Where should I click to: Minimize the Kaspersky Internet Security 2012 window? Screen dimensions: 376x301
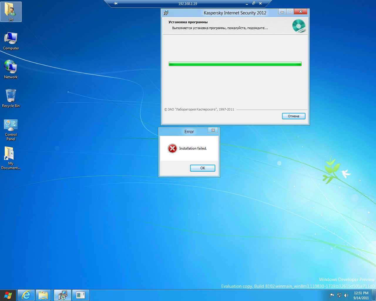(282, 12)
